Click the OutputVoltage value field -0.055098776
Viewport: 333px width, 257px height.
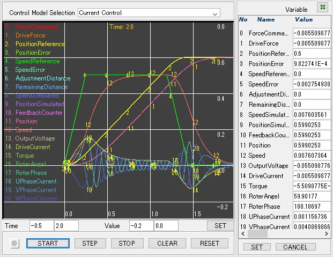coord(312,166)
